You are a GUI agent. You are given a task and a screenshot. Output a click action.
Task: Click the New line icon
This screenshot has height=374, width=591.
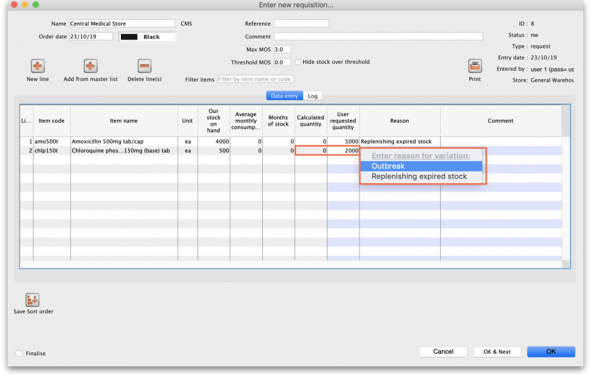(x=37, y=66)
